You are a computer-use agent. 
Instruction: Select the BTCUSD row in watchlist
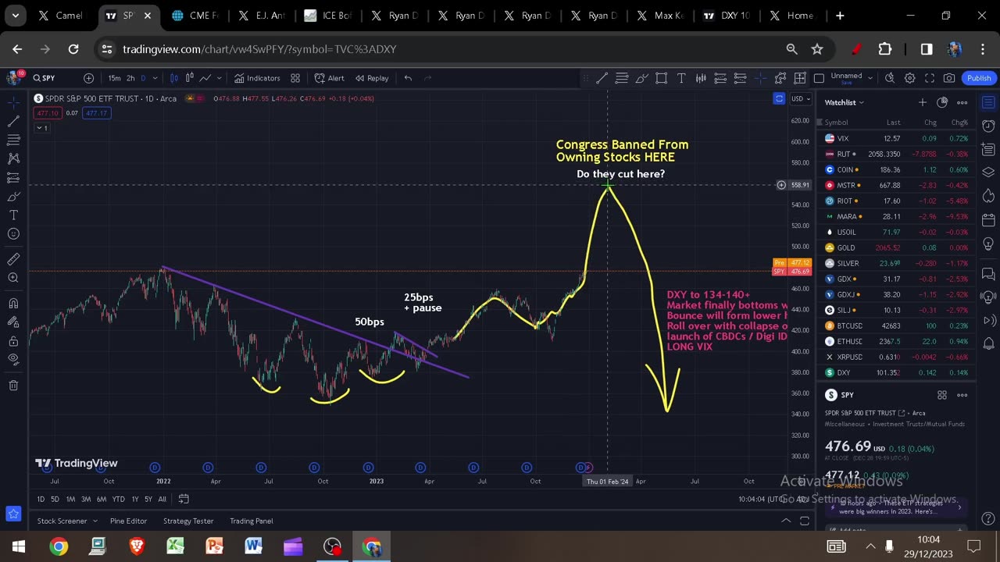pyautogui.click(x=897, y=325)
